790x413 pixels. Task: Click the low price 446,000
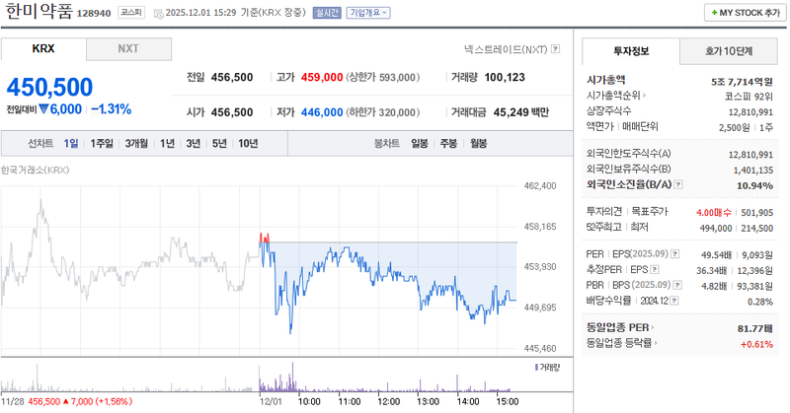coord(322,112)
